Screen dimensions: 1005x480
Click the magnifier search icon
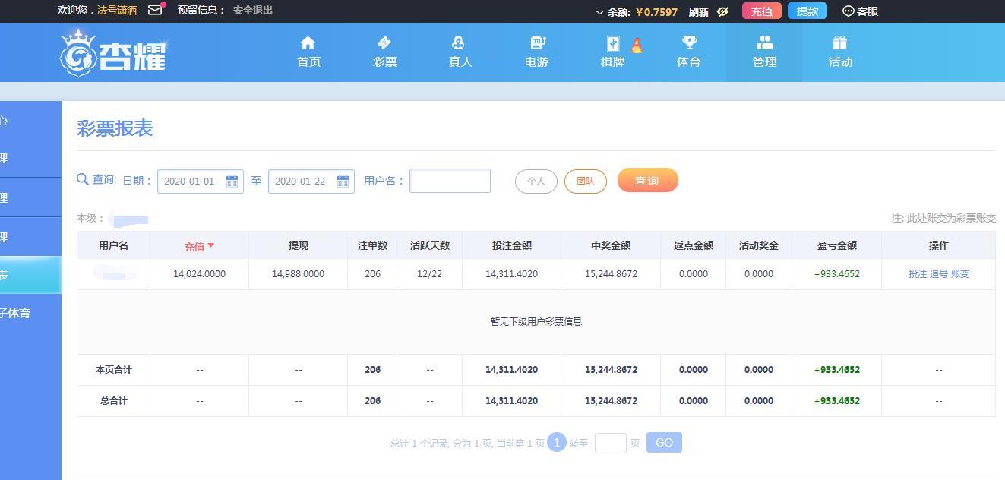83,179
